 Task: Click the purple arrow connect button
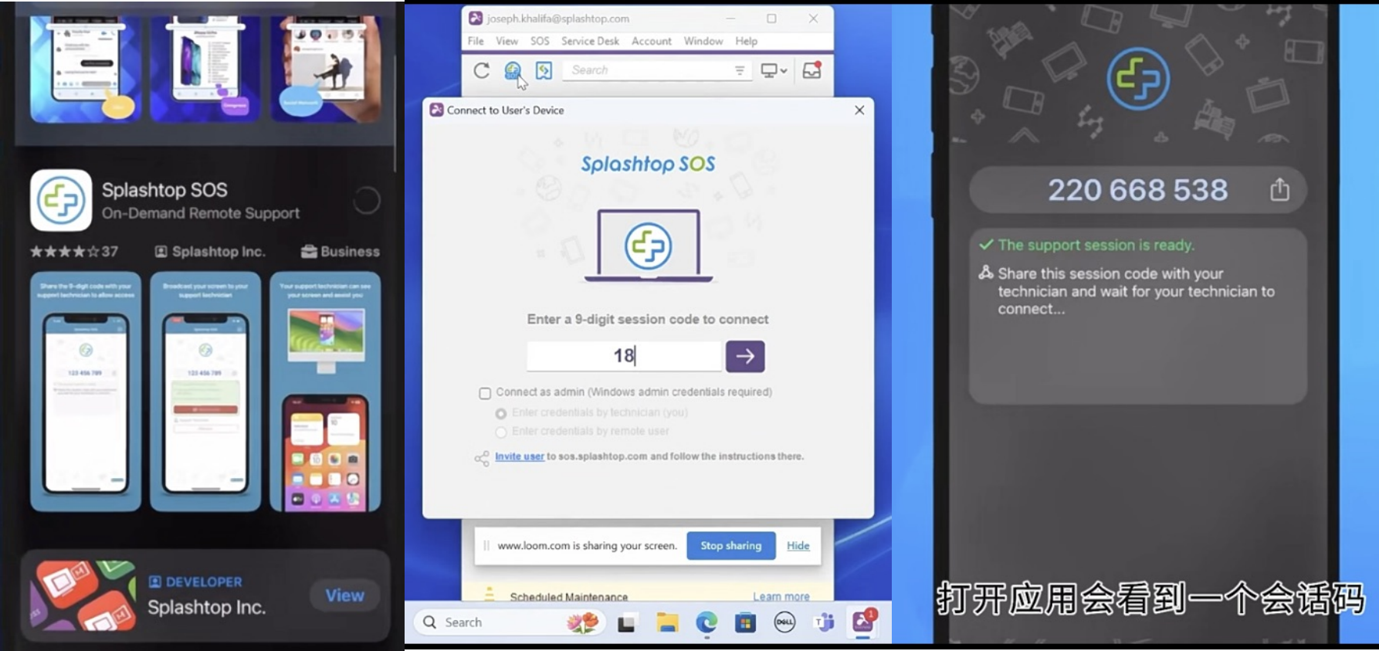745,356
